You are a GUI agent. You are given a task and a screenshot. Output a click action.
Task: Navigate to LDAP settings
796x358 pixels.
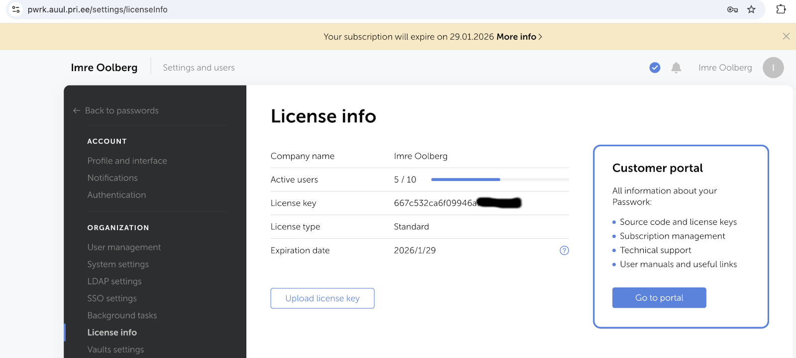click(x=114, y=281)
